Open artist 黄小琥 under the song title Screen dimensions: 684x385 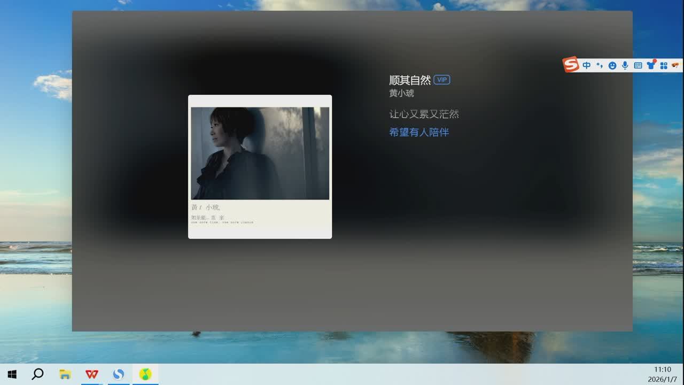pos(401,93)
